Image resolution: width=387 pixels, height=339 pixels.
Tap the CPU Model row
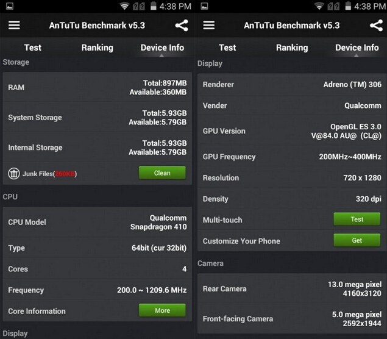coord(97,223)
